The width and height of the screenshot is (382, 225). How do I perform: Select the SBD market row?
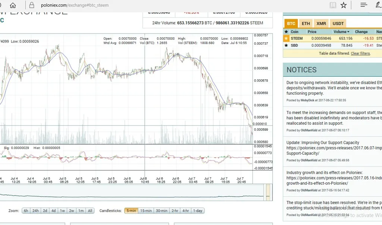pyautogui.click(x=332, y=45)
